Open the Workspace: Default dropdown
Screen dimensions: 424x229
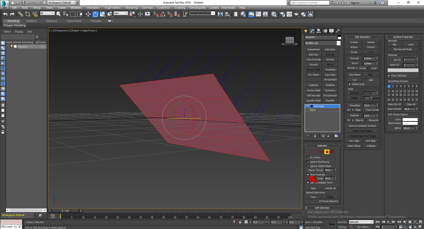[x=61, y=2]
